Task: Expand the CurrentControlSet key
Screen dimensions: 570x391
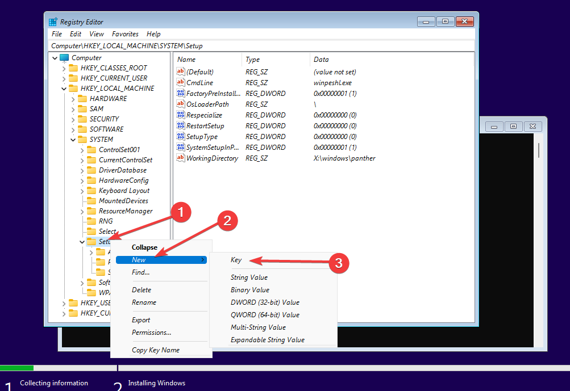Action: [82, 160]
